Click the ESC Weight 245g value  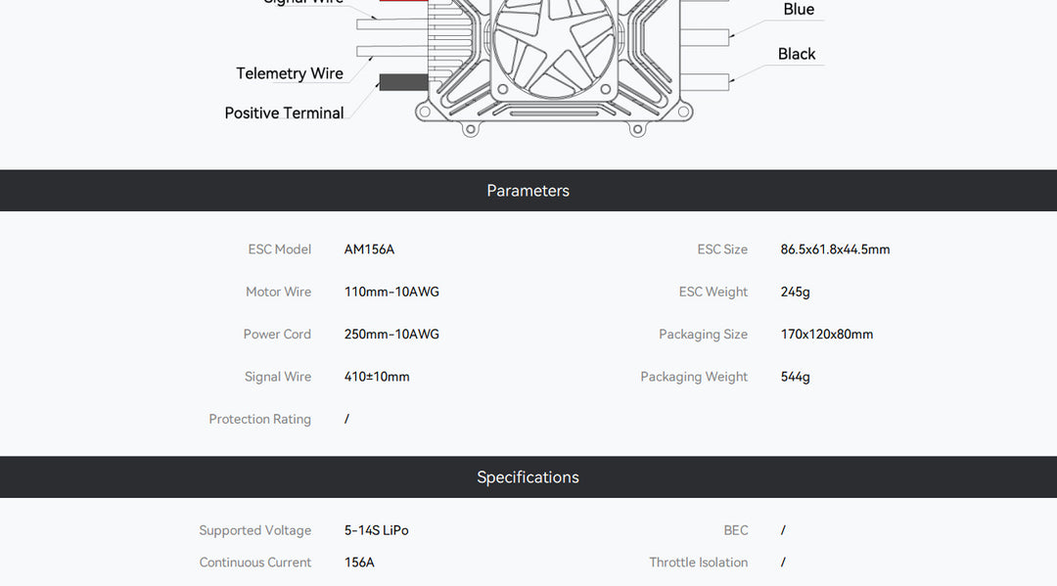tap(796, 292)
